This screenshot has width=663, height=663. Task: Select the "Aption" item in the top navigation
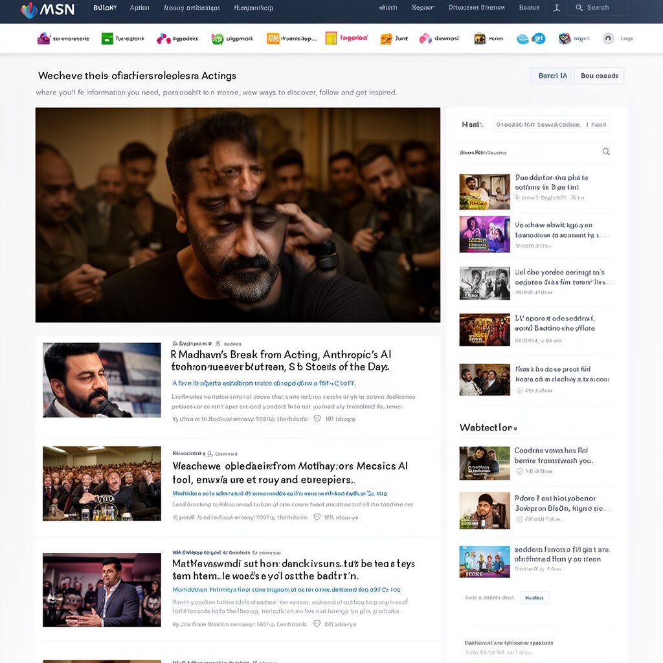(x=139, y=8)
